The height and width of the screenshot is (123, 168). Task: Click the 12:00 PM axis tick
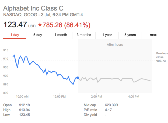click(59, 97)
